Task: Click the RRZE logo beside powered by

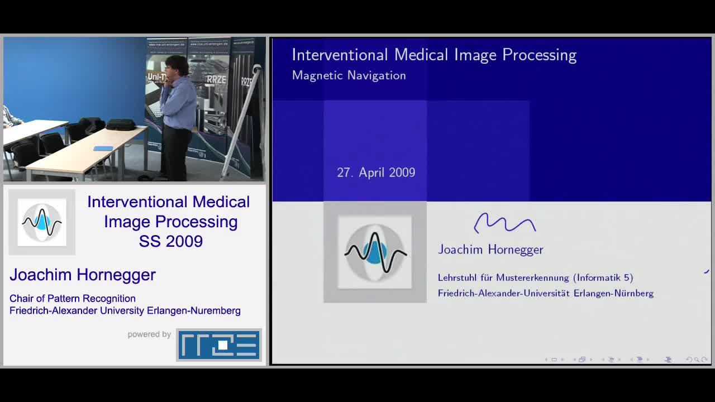Action: [x=219, y=344]
